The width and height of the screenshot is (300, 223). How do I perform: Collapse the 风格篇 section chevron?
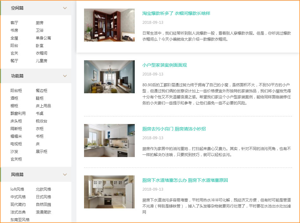tap(65, 174)
